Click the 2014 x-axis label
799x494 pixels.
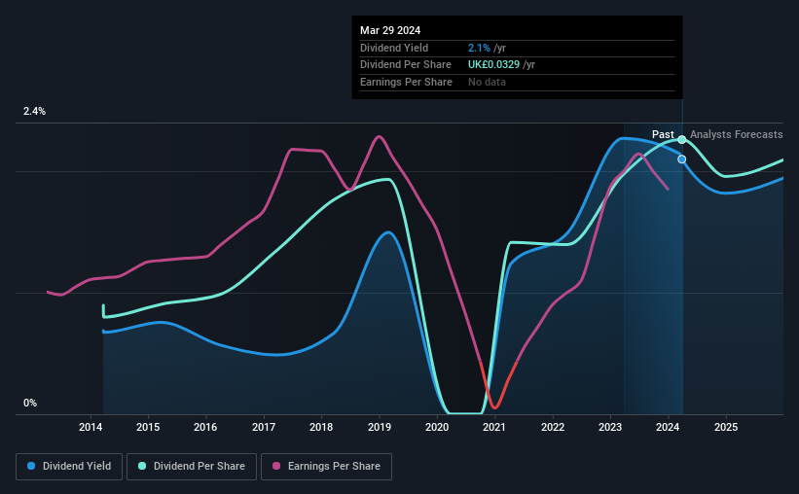91,427
